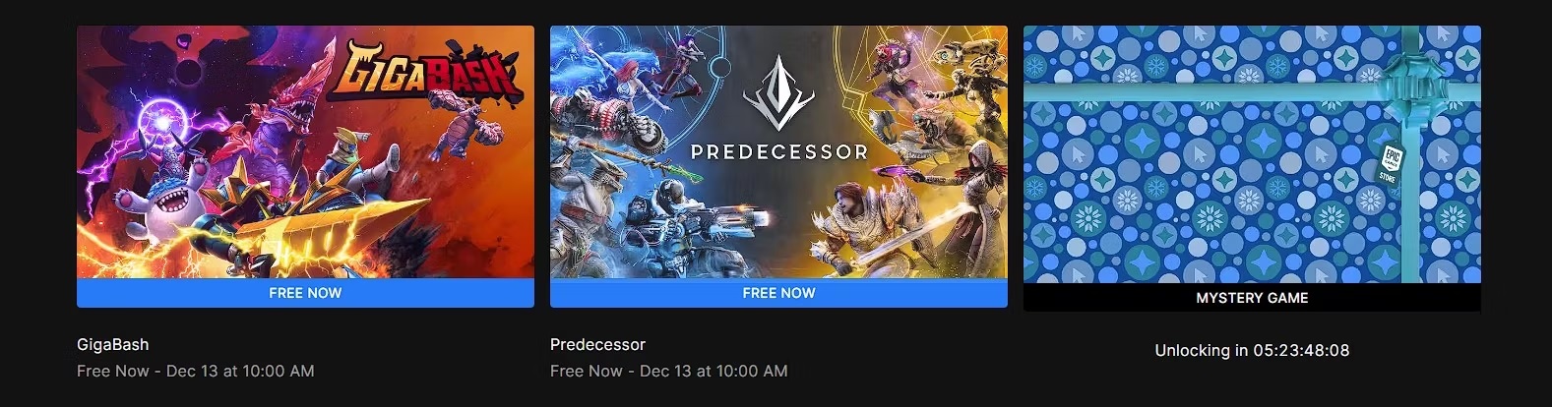This screenshot has width=1552, height=407.
Task: Open the blue wrapped mystery gift card
Action: coord(1252,154)
